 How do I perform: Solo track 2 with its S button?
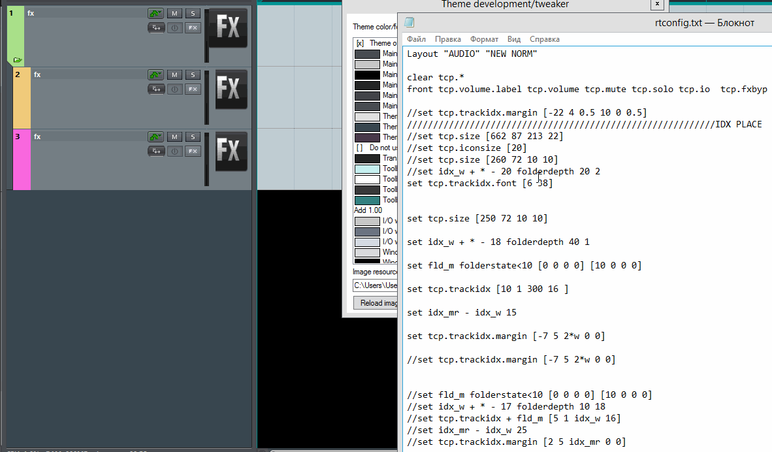tap(193, 75)
